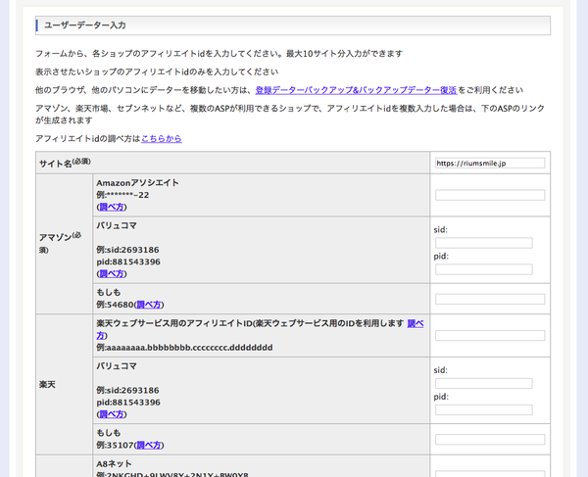Open 調べ方 link under アマゾン バリュコマ
The width and height of the screenshot is (588, 477).
coord(112,274)
